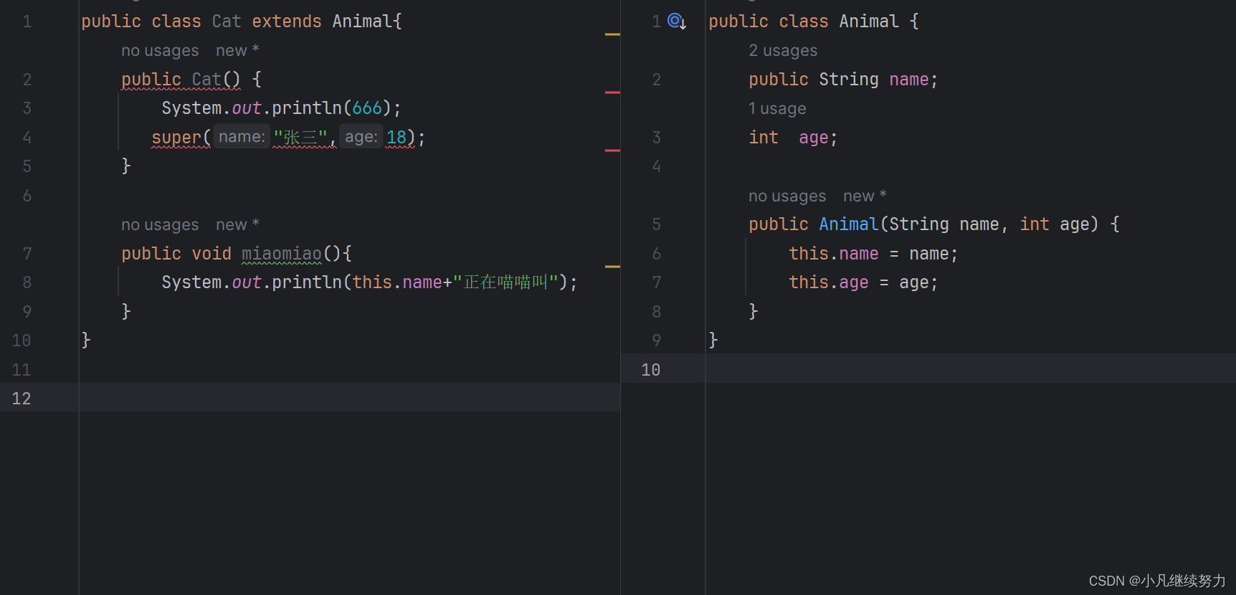Open '2 usages' hint above name field
The image size is (1236, 595).
[783, 51]
